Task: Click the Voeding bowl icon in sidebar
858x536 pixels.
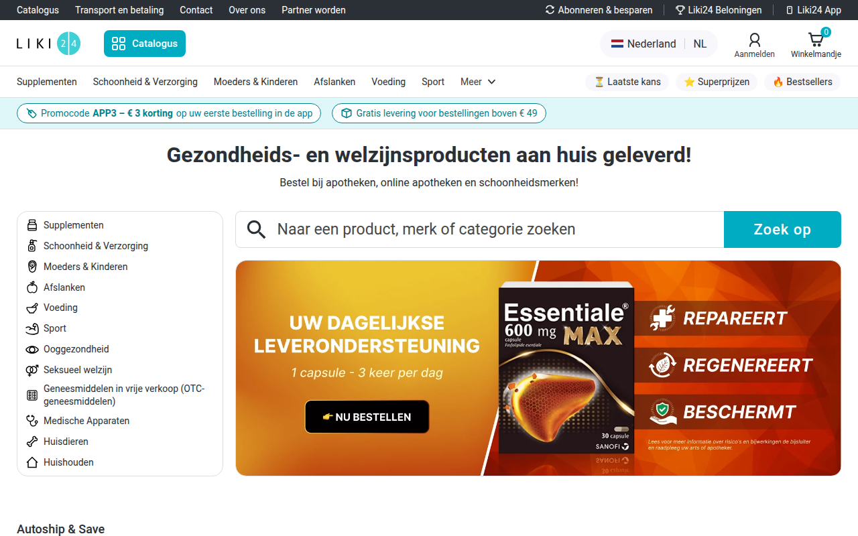Action: click(x=32, y=308)
